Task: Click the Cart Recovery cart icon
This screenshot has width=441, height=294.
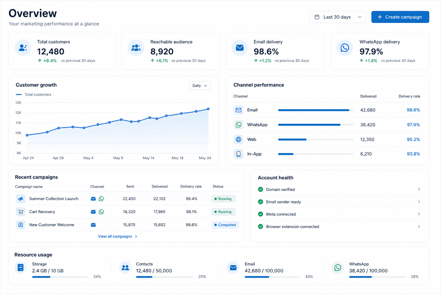Action: pos(21,212)
